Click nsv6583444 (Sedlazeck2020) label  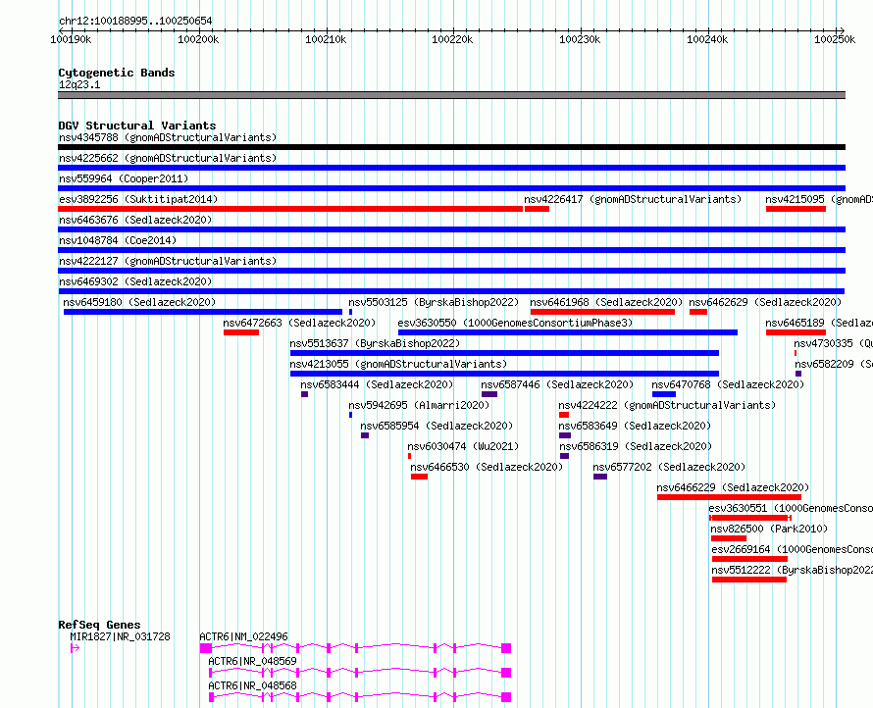[377, 384]
